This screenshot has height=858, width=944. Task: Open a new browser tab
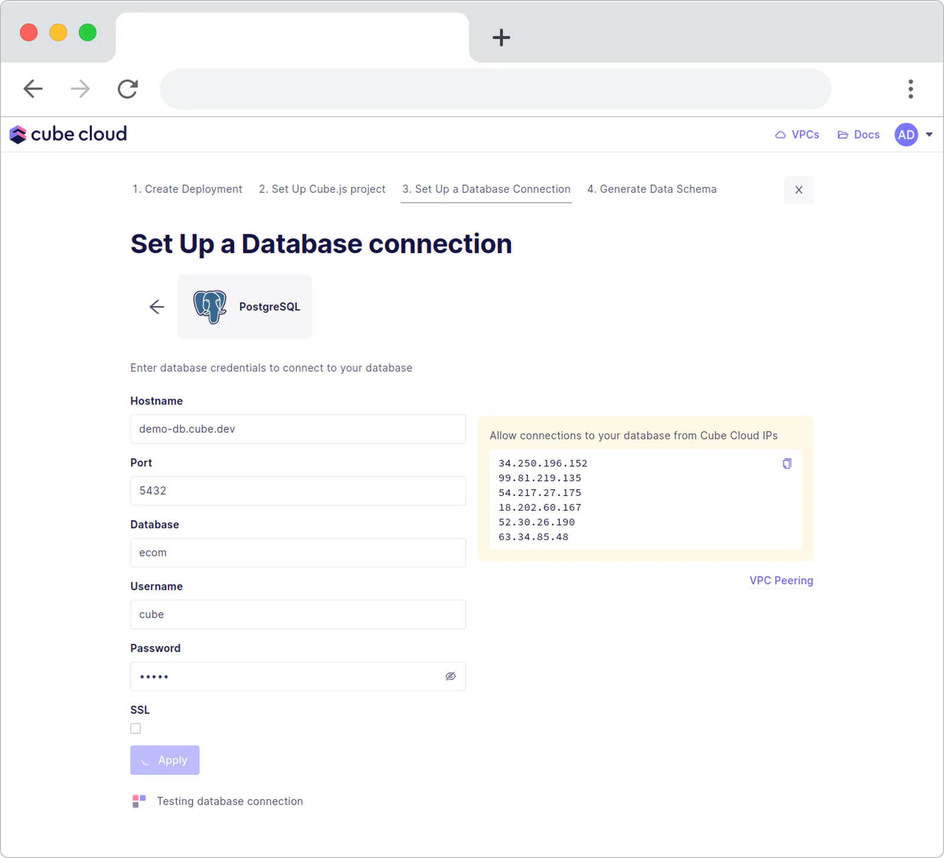click(501, 38)
